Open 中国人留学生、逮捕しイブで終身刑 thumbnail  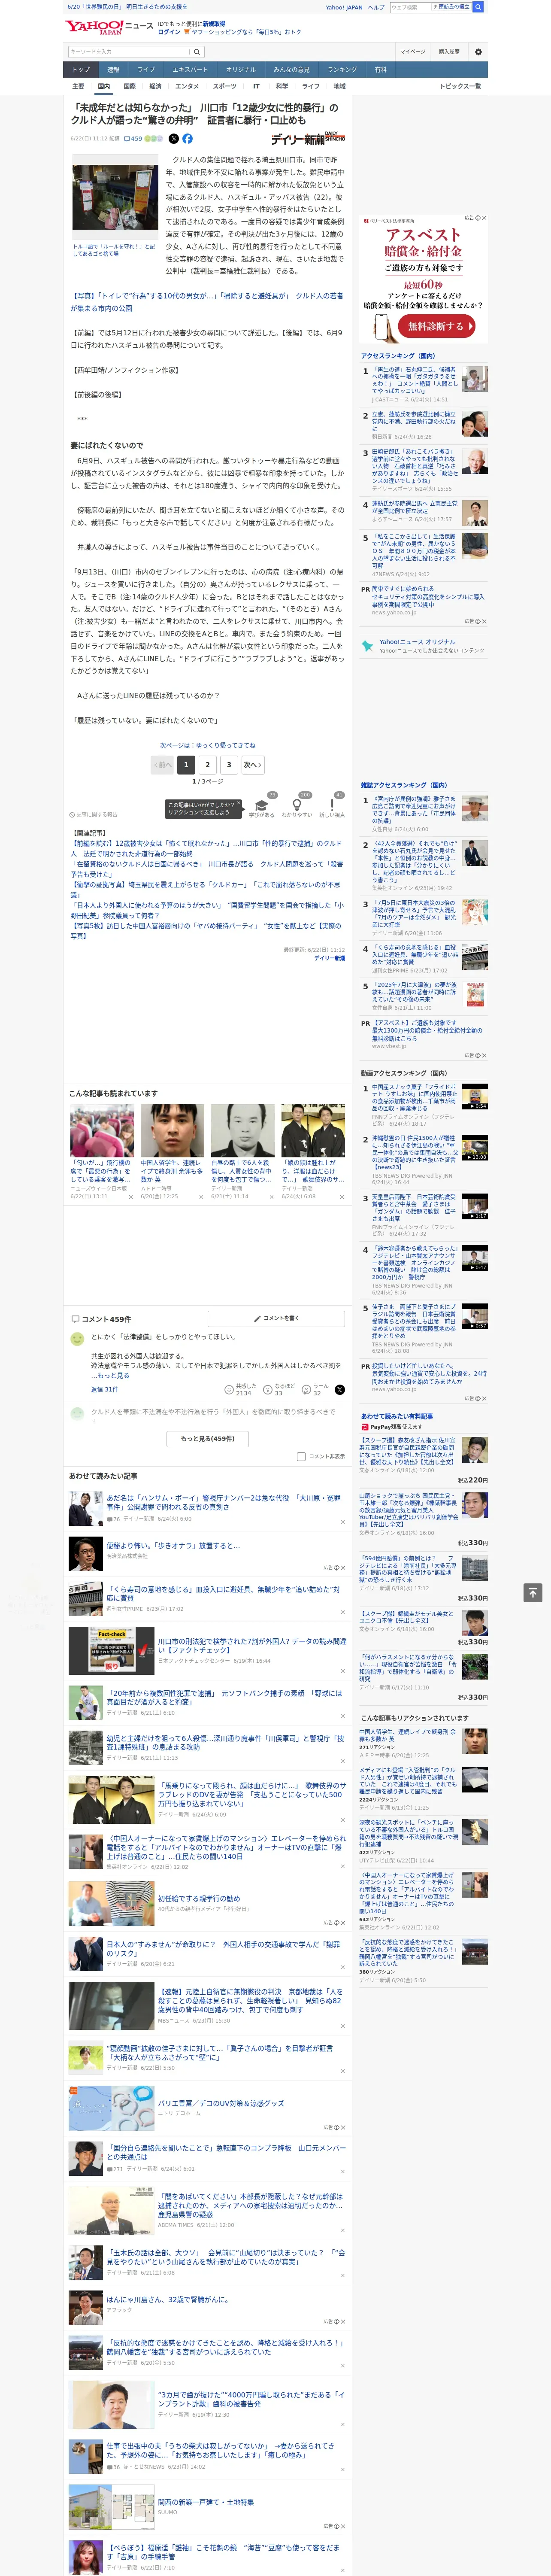coord(172,1130)
